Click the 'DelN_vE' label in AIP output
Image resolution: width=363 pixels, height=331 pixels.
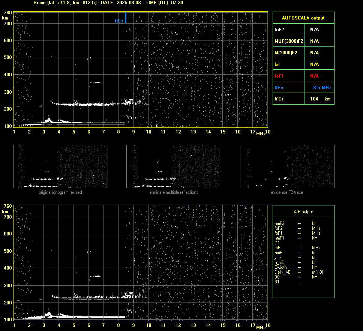pos(282,272)
